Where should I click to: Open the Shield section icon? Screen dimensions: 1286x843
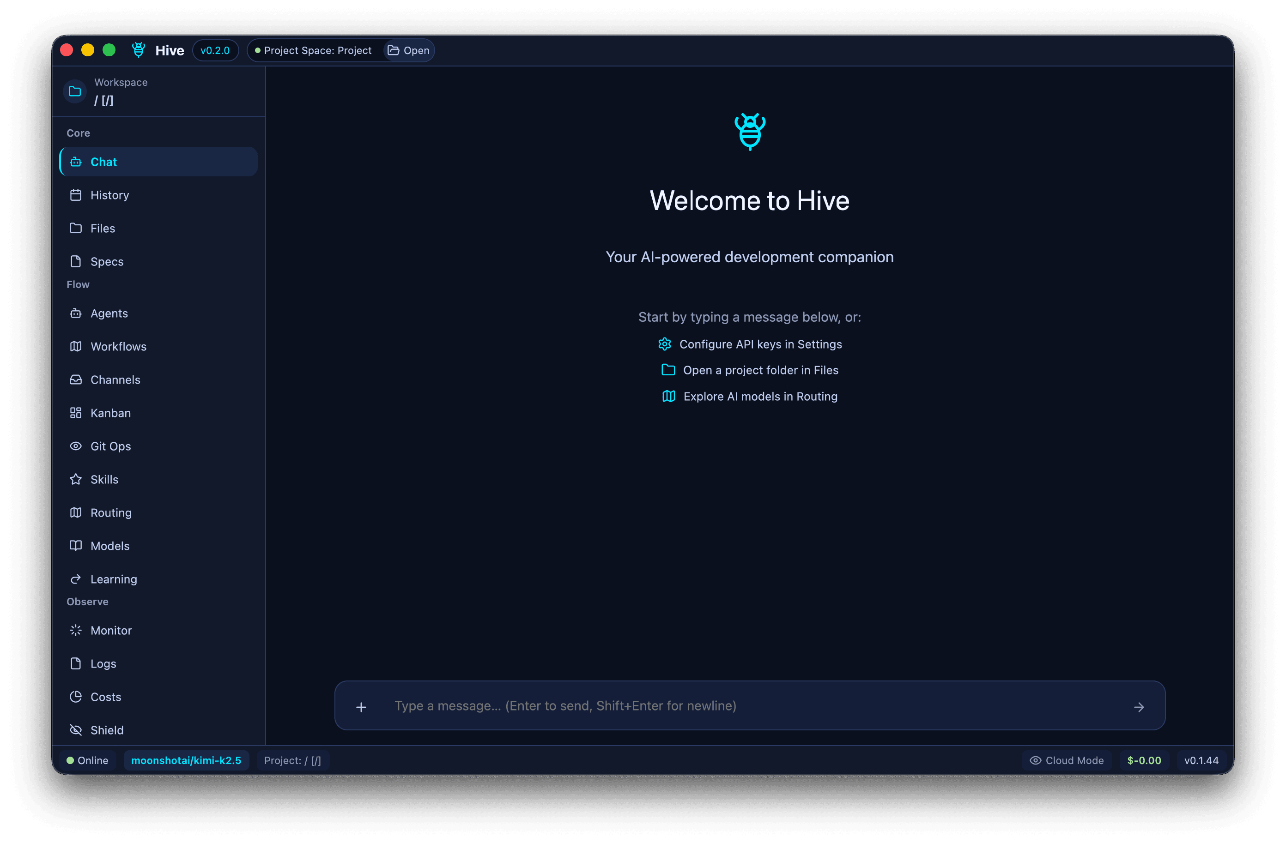click(x=76, y=729)
